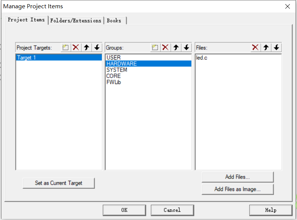
Task: Delete the selected project target
Action: click(x=76, y=47)
